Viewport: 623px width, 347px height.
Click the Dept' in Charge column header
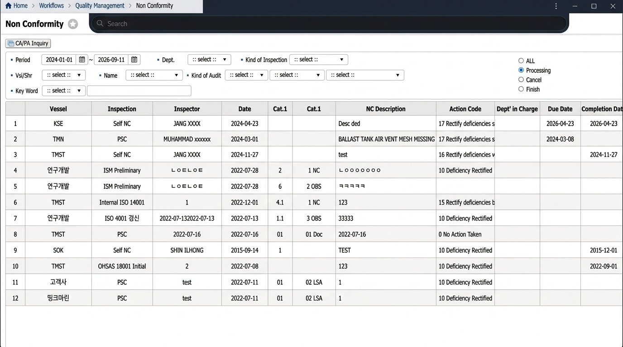coord(517,109)
